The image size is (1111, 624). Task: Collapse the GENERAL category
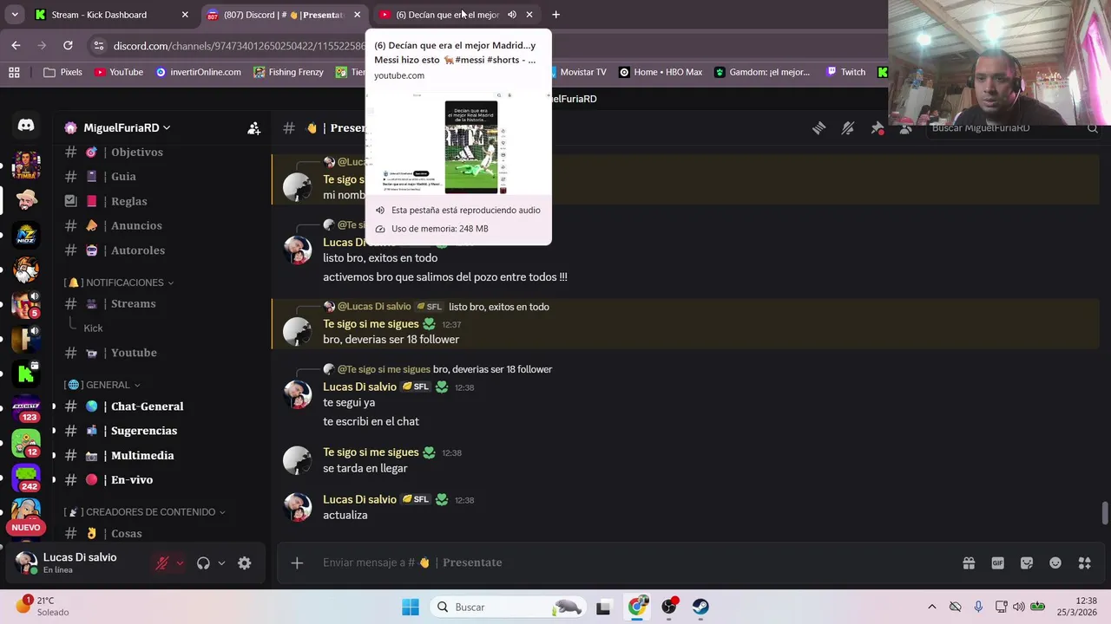point(102,385)
